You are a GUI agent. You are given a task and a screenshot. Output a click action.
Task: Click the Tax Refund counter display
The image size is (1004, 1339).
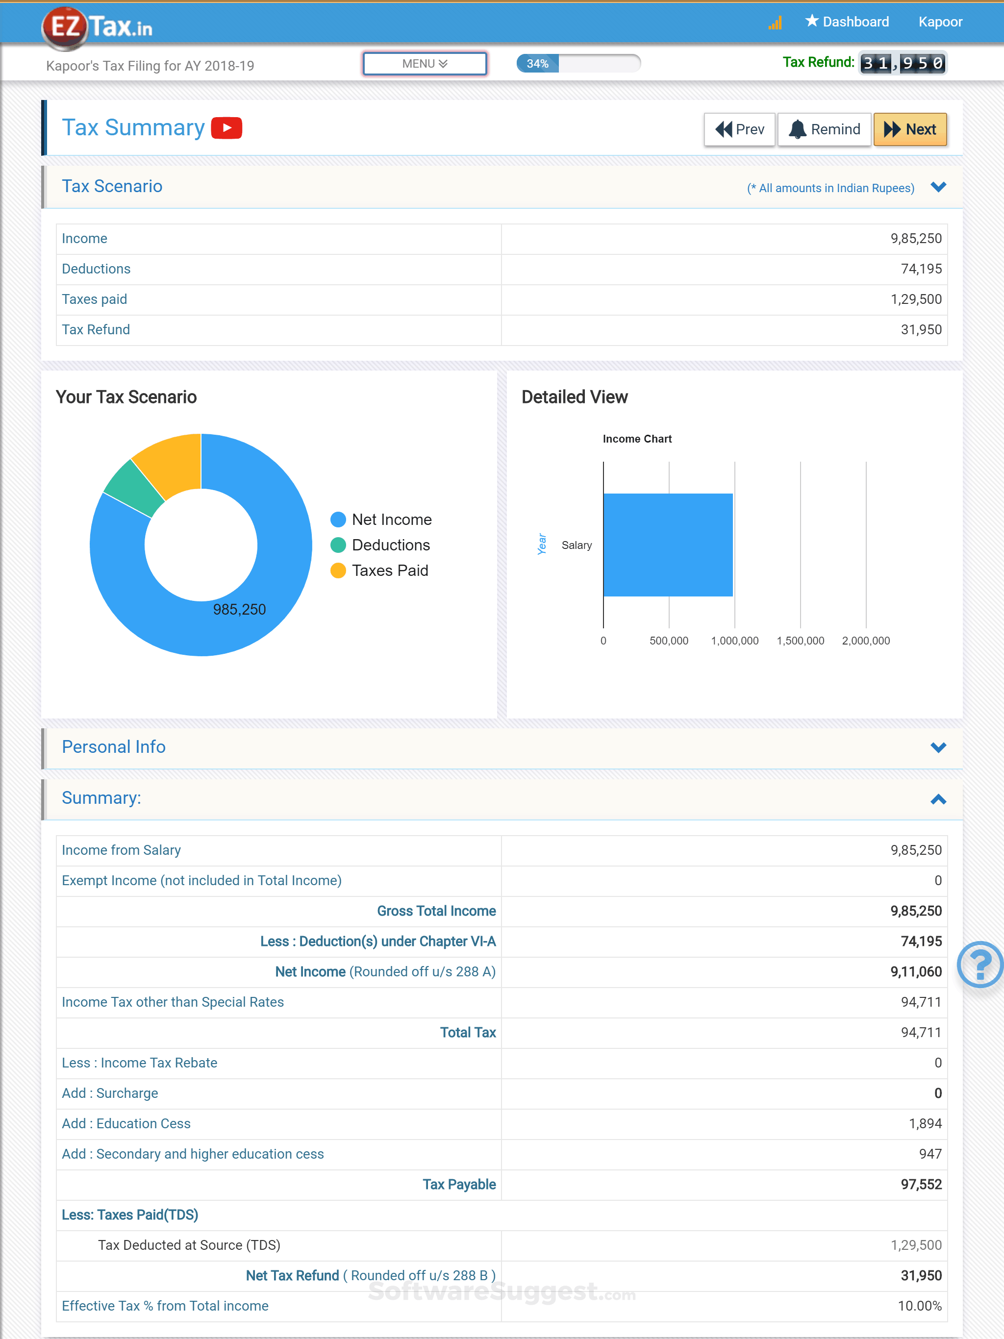point(903,62)
